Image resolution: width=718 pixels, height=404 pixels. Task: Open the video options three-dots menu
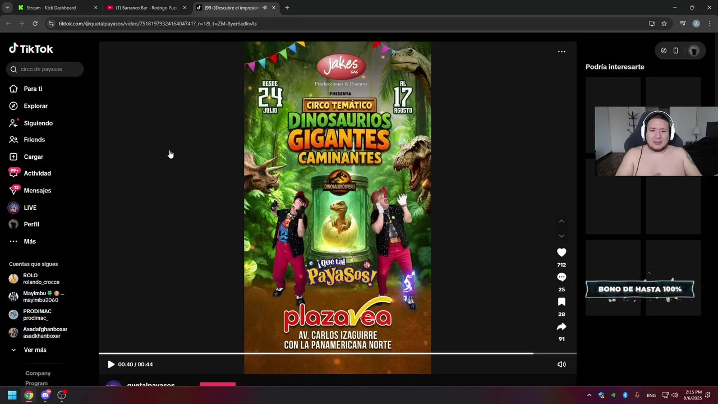click(x=561, y=52)
